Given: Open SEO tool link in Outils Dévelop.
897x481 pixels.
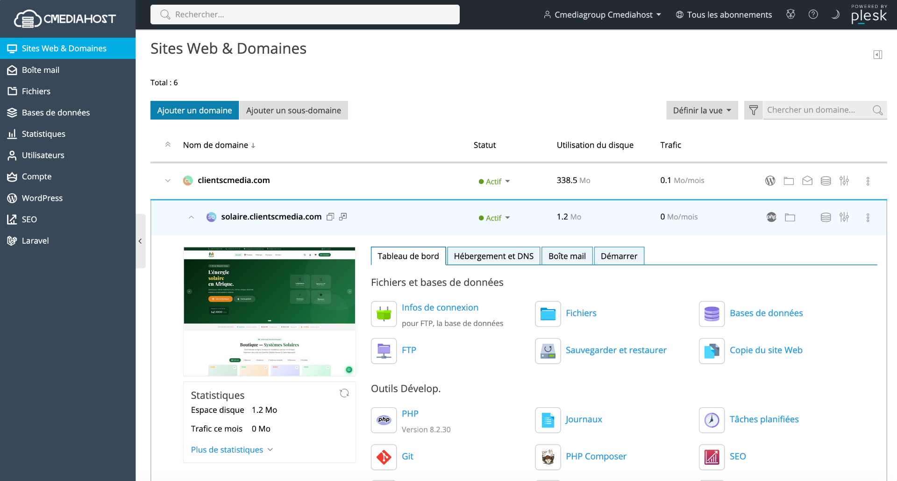Looking at the screenshot, I should [x=738, y=457].
